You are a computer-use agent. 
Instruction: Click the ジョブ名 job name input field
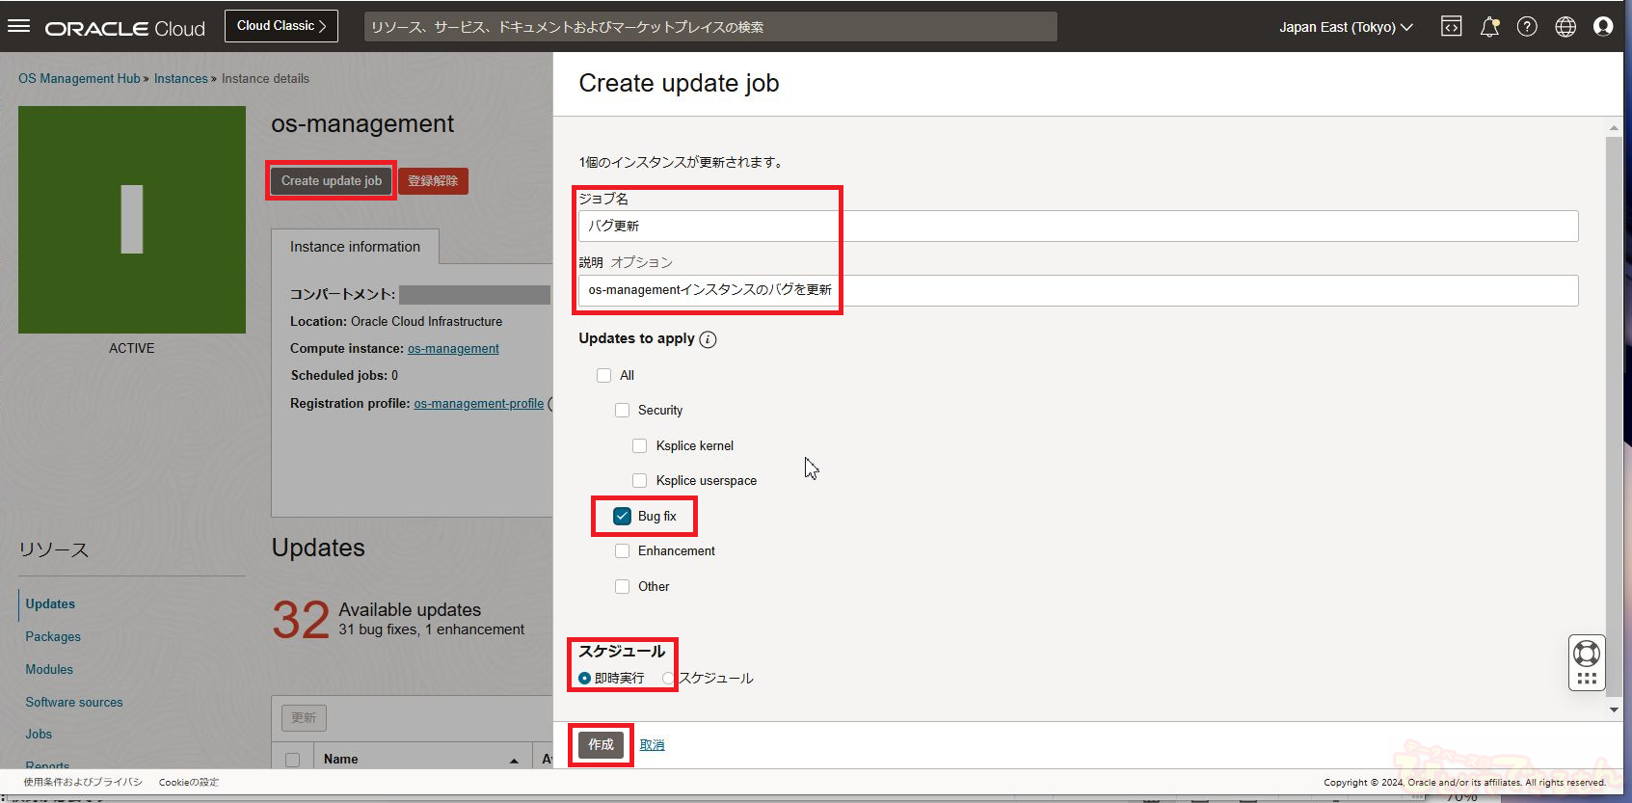point(1077,226)
